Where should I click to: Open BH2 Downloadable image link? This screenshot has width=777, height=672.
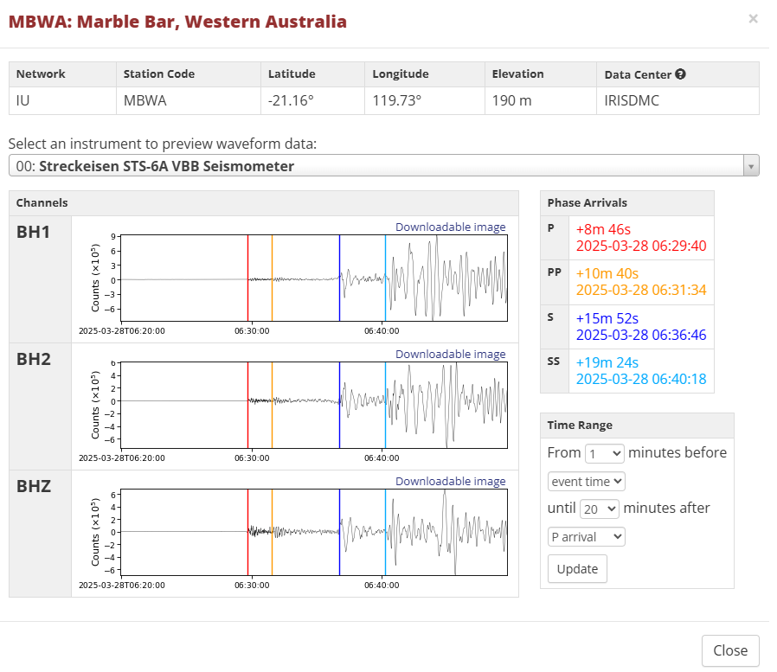pyautogui.click(x=450, y=354)
